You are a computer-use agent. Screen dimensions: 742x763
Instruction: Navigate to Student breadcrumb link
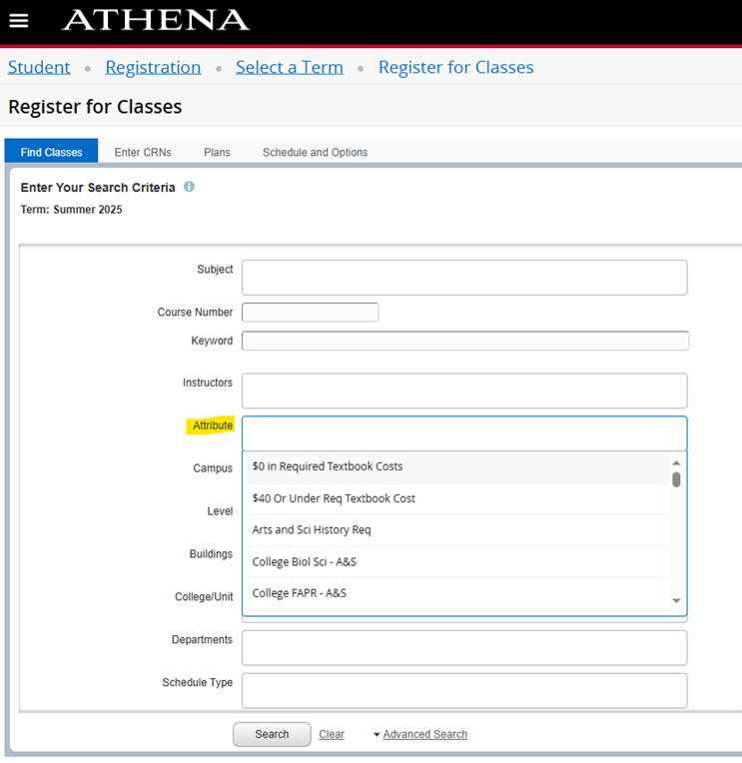click(x=39, y=67)
